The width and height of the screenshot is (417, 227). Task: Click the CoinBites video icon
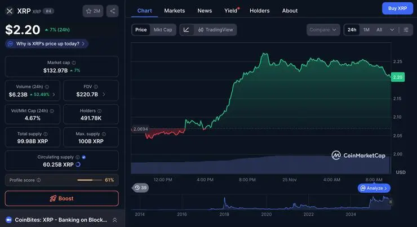[9, 220]
